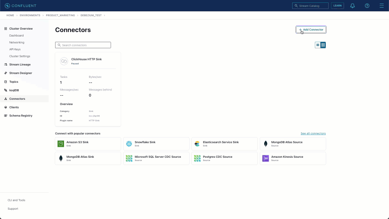
Task: Open the notifications bell
Action: (x=352, y=6)
